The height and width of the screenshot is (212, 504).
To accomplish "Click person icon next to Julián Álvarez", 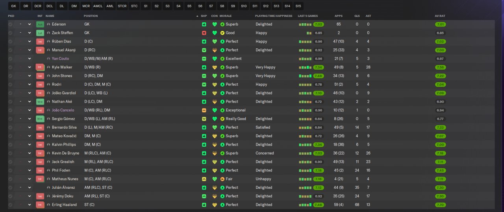I will coord(48,188).
